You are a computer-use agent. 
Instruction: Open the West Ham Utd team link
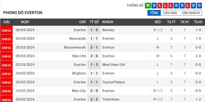114,65
